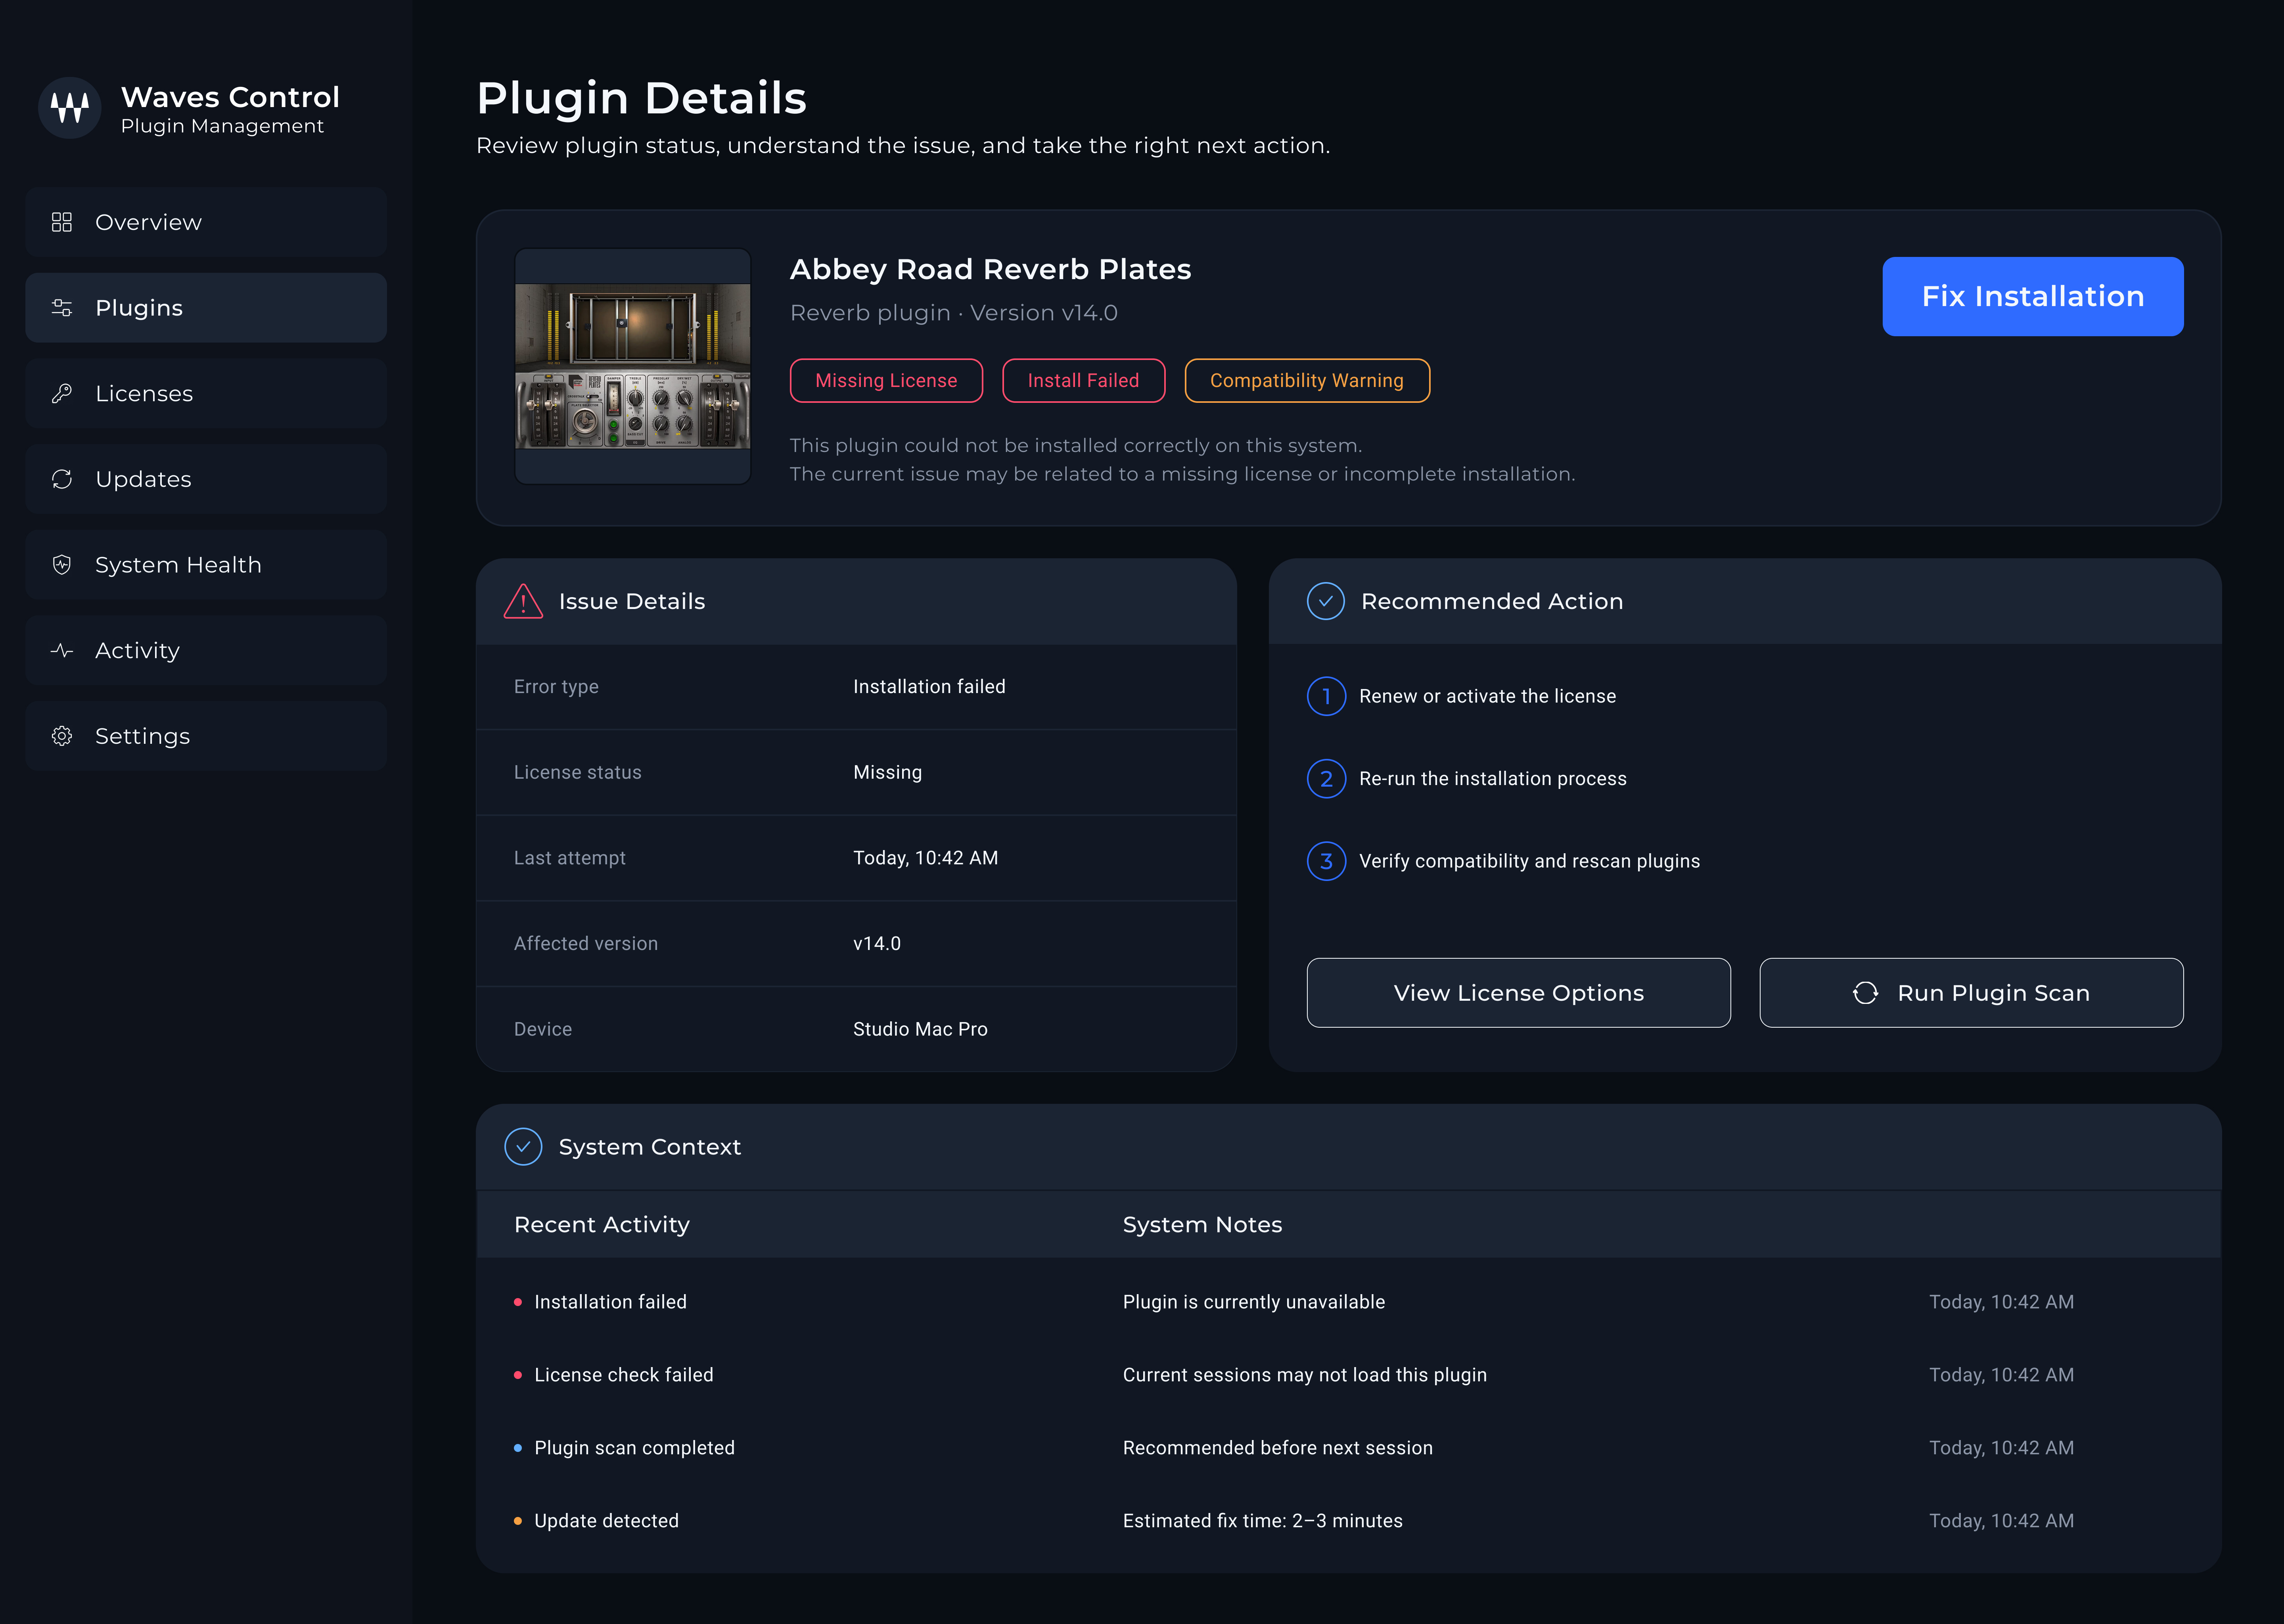The image size is (2284, 1624).
Task: Click the Last attempt value 'Today, 10:42 AM'
Action: pos(925,858)
